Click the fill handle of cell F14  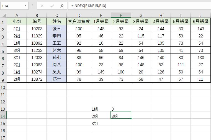click(131, 119)
